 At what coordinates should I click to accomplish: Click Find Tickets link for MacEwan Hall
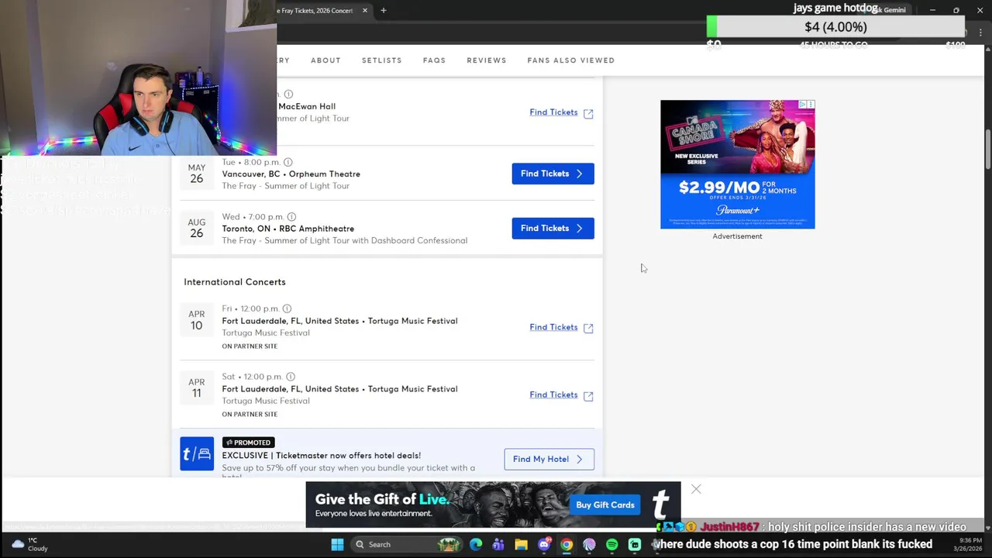pos(553,112)
